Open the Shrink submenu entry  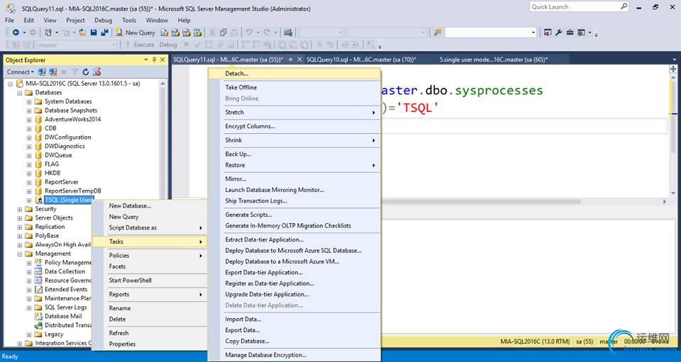click(233, 140)
